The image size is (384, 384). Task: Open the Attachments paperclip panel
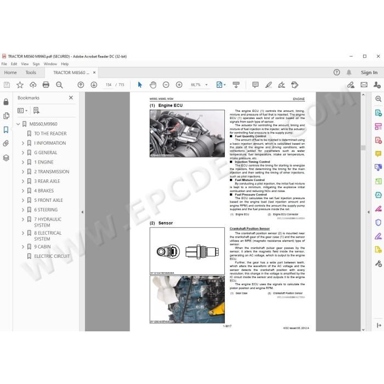coord(6,144)
